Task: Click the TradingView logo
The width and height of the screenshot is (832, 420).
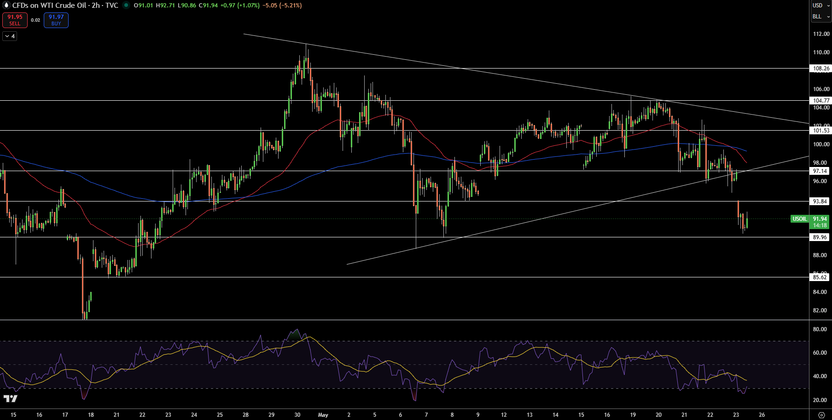Action: click(x=10, y=398)
